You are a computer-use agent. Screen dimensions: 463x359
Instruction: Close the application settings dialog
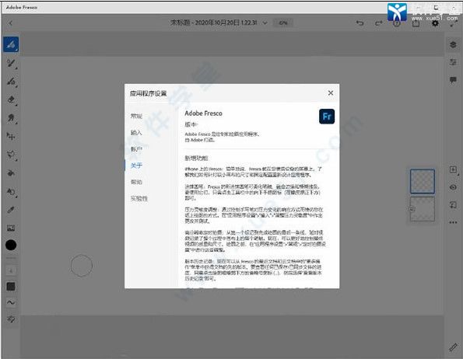coord(331,93)
